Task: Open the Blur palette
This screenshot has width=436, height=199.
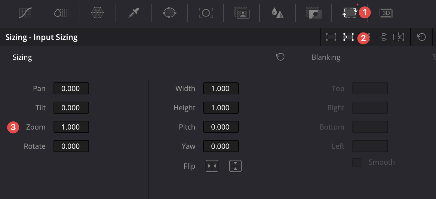Action: pyautogui.click(x=278, y=13)
